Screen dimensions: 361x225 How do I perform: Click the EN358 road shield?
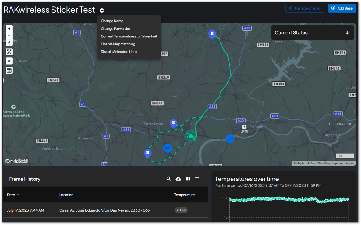click(x=279, y=84)
